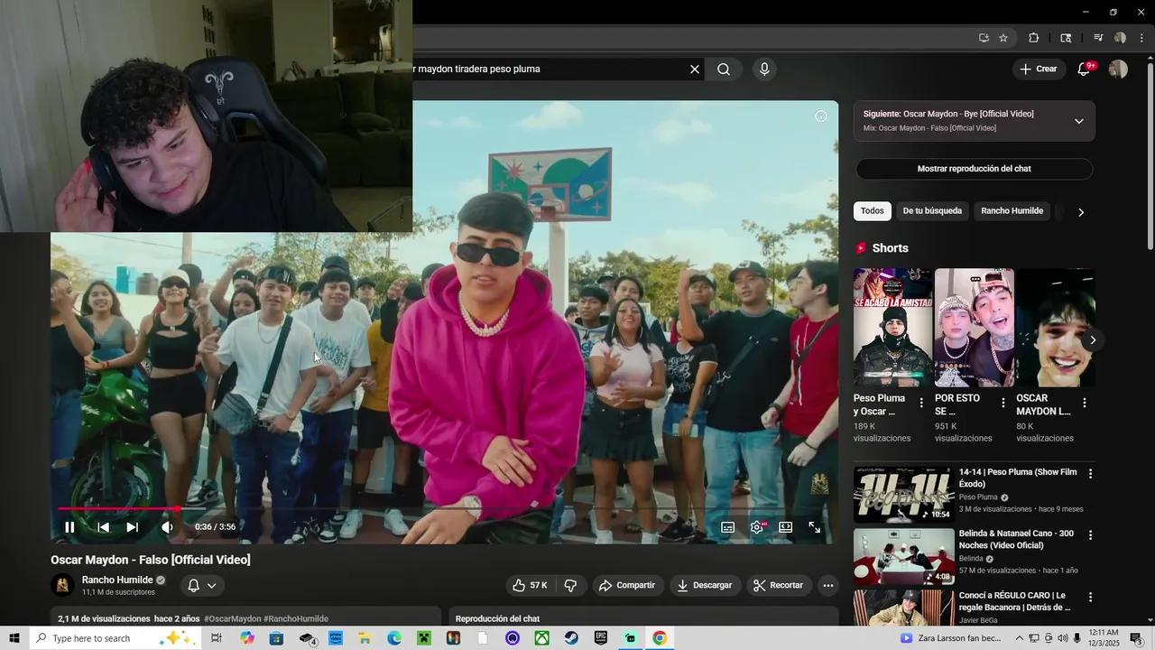Click Mostrar reproducción del chat button
This screenshot has width=1155, height=650.
pyautogui.click(x=974, y=169)
